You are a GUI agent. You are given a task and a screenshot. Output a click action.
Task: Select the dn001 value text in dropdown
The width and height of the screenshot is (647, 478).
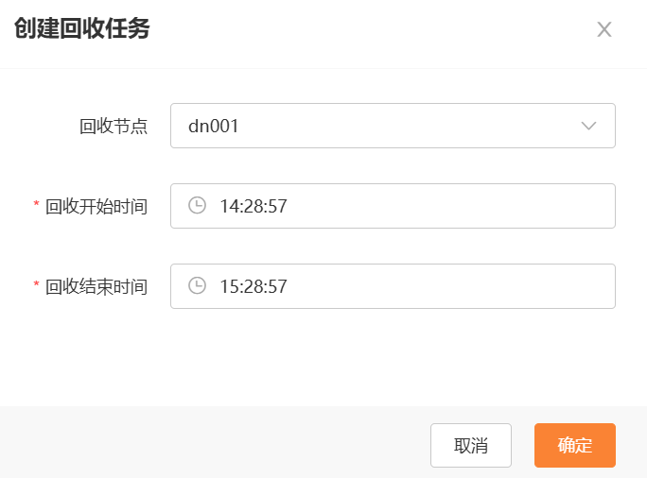coord(214,126)
